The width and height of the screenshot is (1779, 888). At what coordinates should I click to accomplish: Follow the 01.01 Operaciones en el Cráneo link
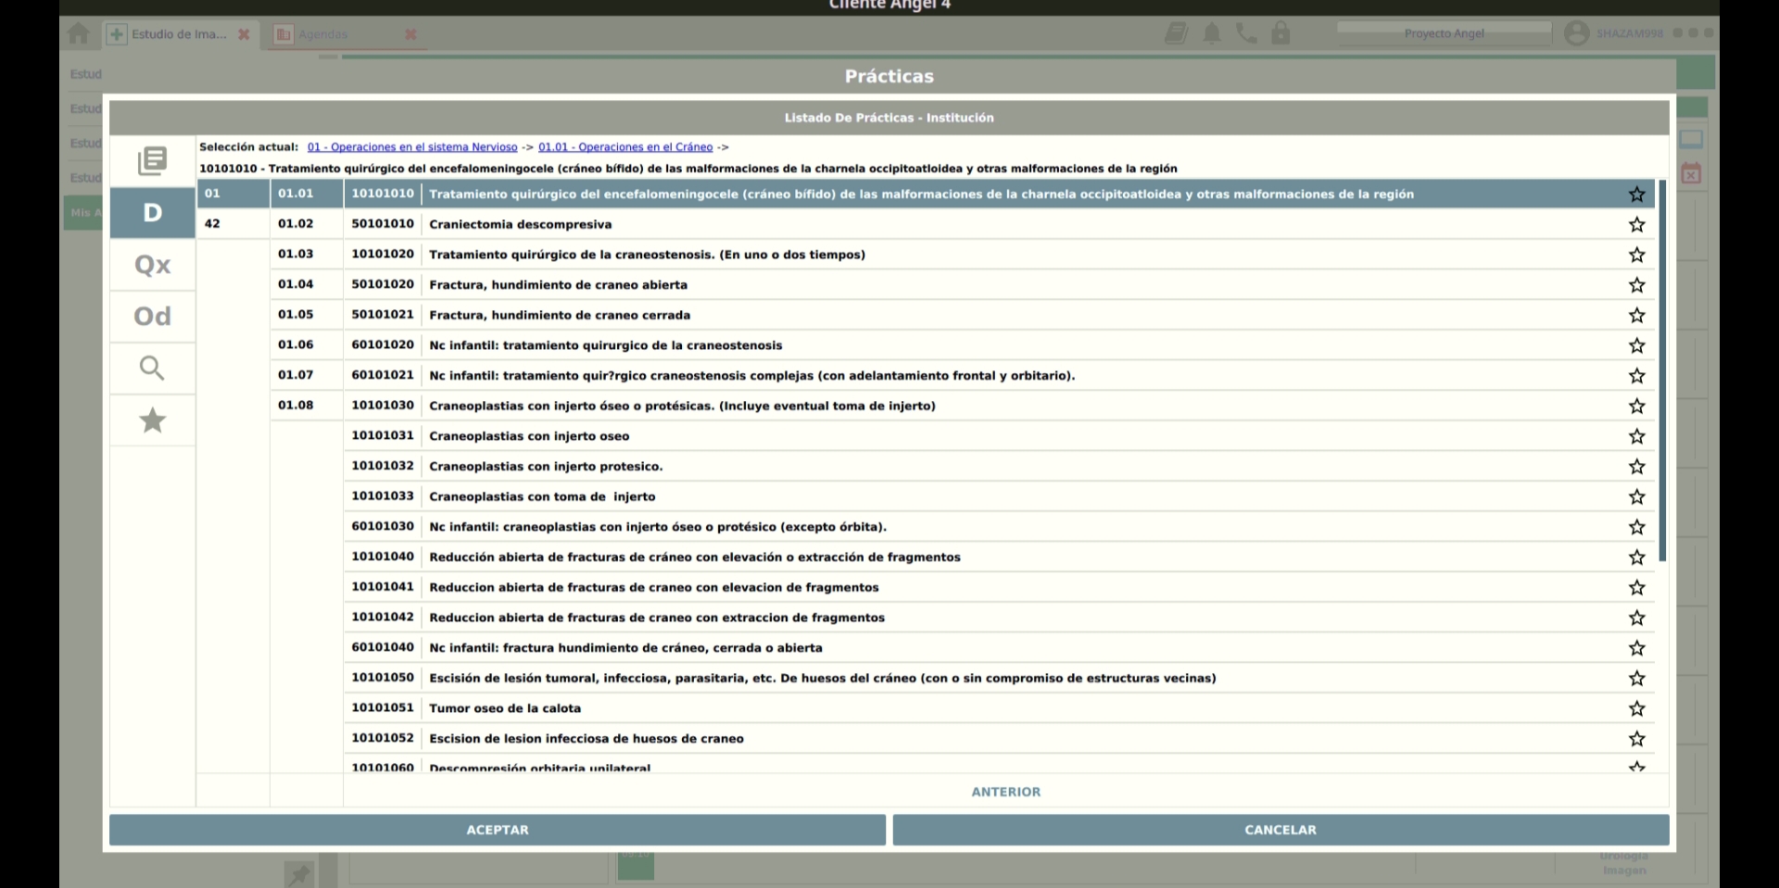click(x=625, y=146)
